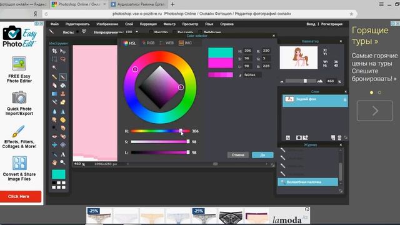
Task: Click the teal foreground color swatch
Action: (x=59, y=174)
